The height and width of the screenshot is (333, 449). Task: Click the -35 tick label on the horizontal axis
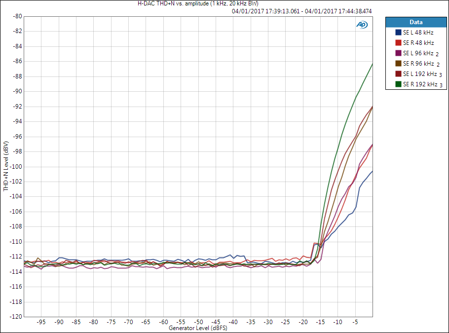click(x=251, y=322)
